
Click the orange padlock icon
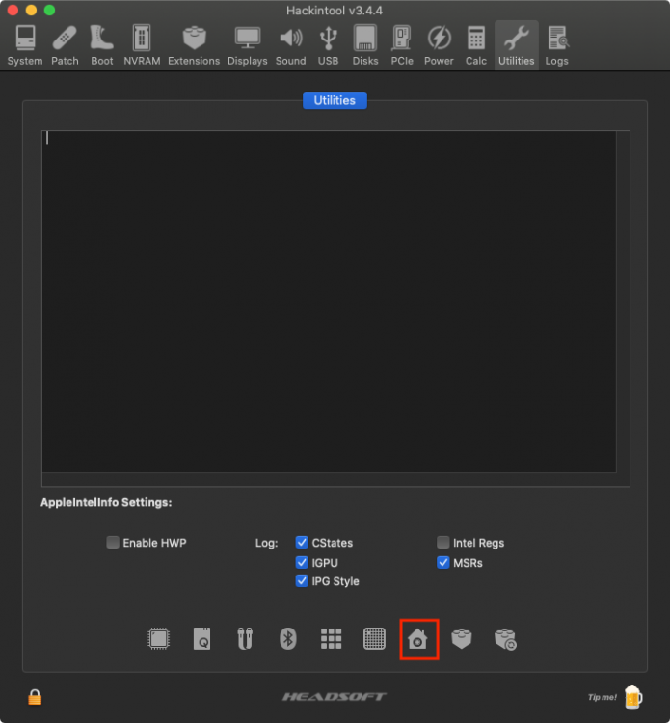click(x=35, y=697)
